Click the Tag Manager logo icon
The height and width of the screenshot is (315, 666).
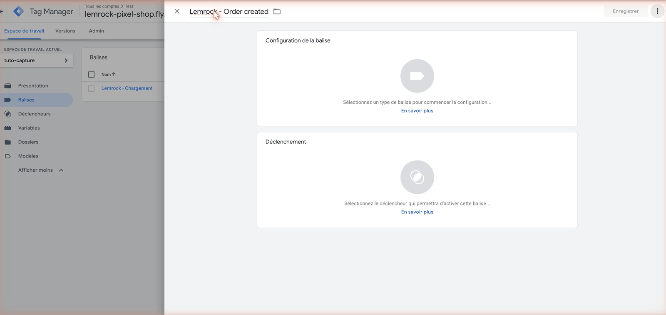pyautogui.click(x=19, y=11)
